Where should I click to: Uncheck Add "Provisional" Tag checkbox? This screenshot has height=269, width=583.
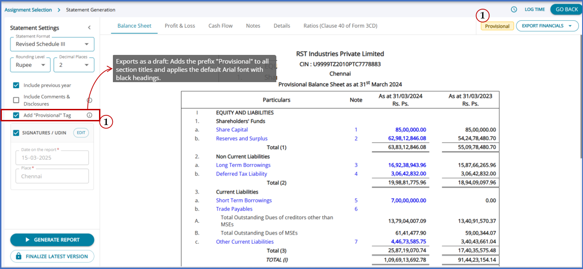point(16,115)
